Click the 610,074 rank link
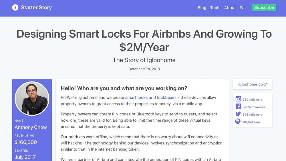 pyautogui.click(x=251, y=122)
